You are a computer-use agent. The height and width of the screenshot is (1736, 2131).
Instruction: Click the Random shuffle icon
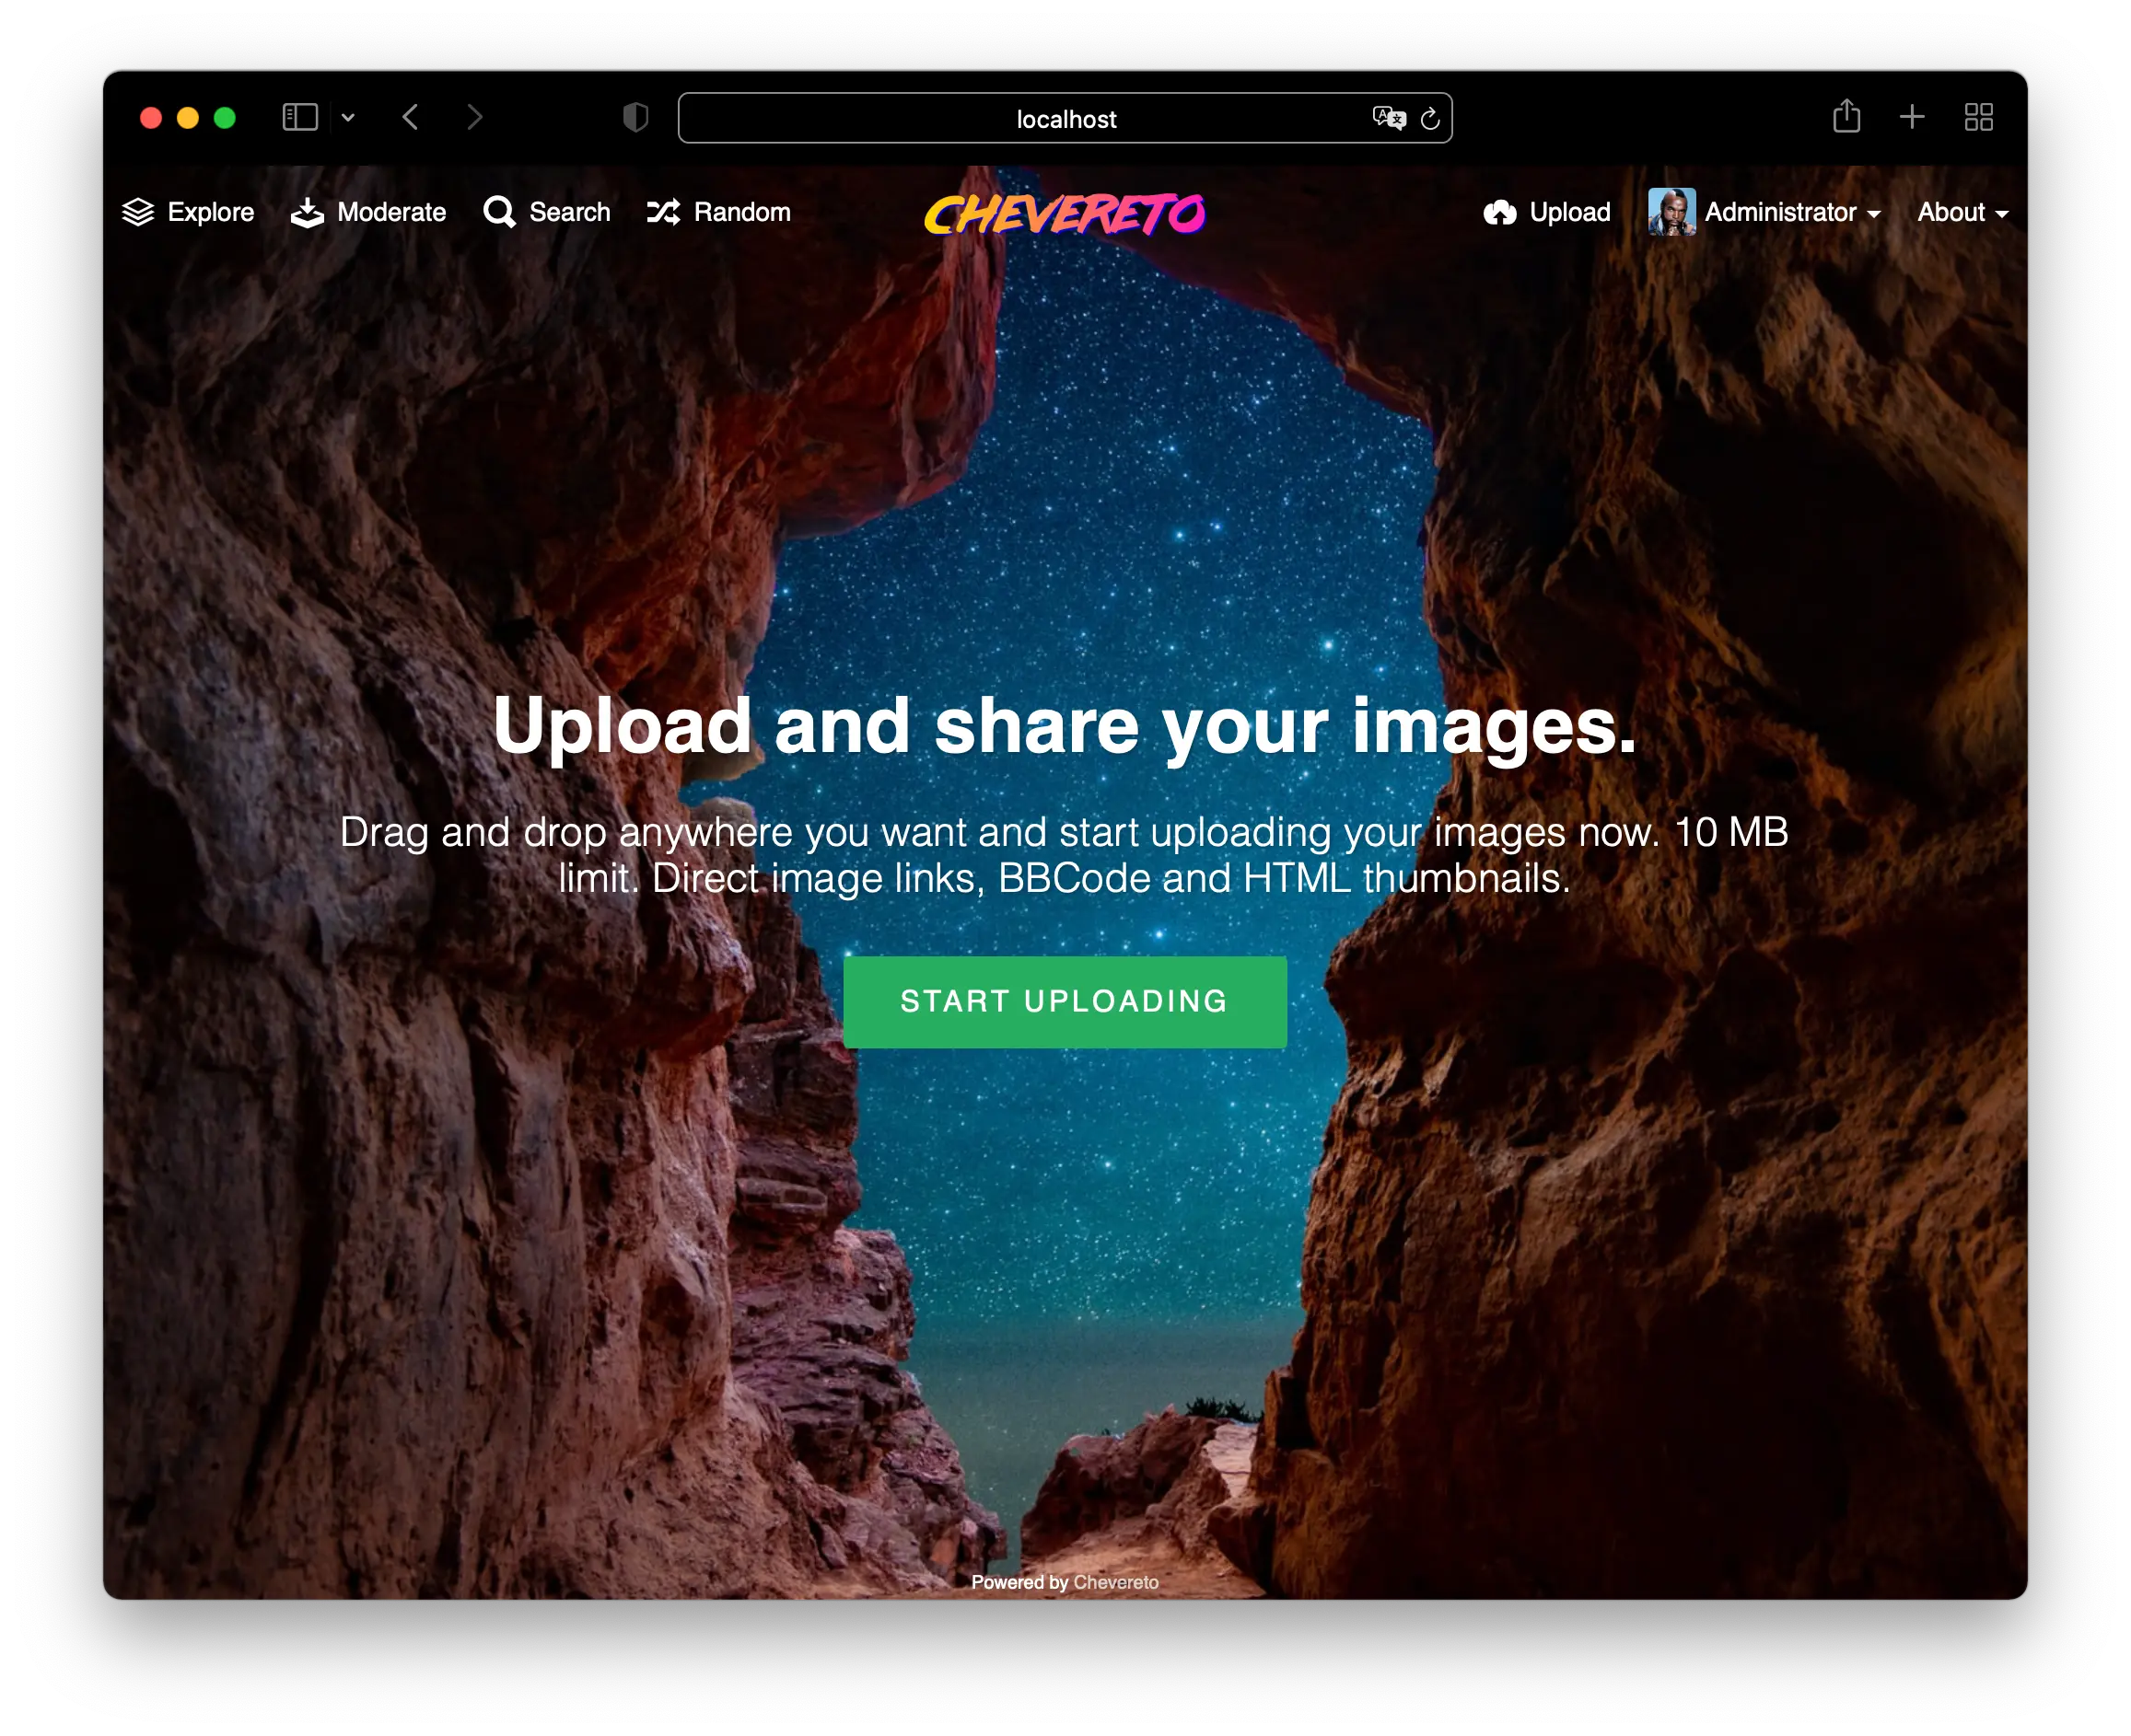663,212
